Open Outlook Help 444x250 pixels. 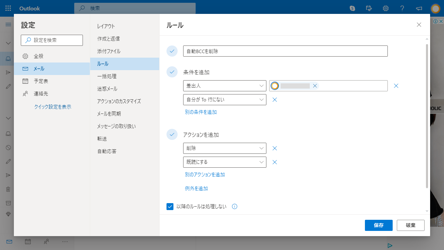(402, 8)
